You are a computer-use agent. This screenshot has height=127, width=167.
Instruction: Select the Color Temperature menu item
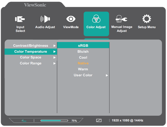[31, 51]
